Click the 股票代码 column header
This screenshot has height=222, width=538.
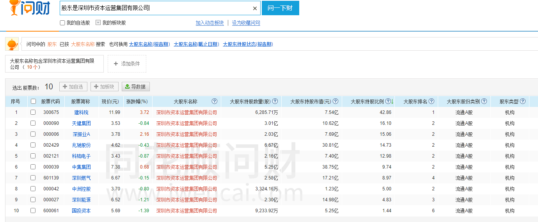[51, 101]
